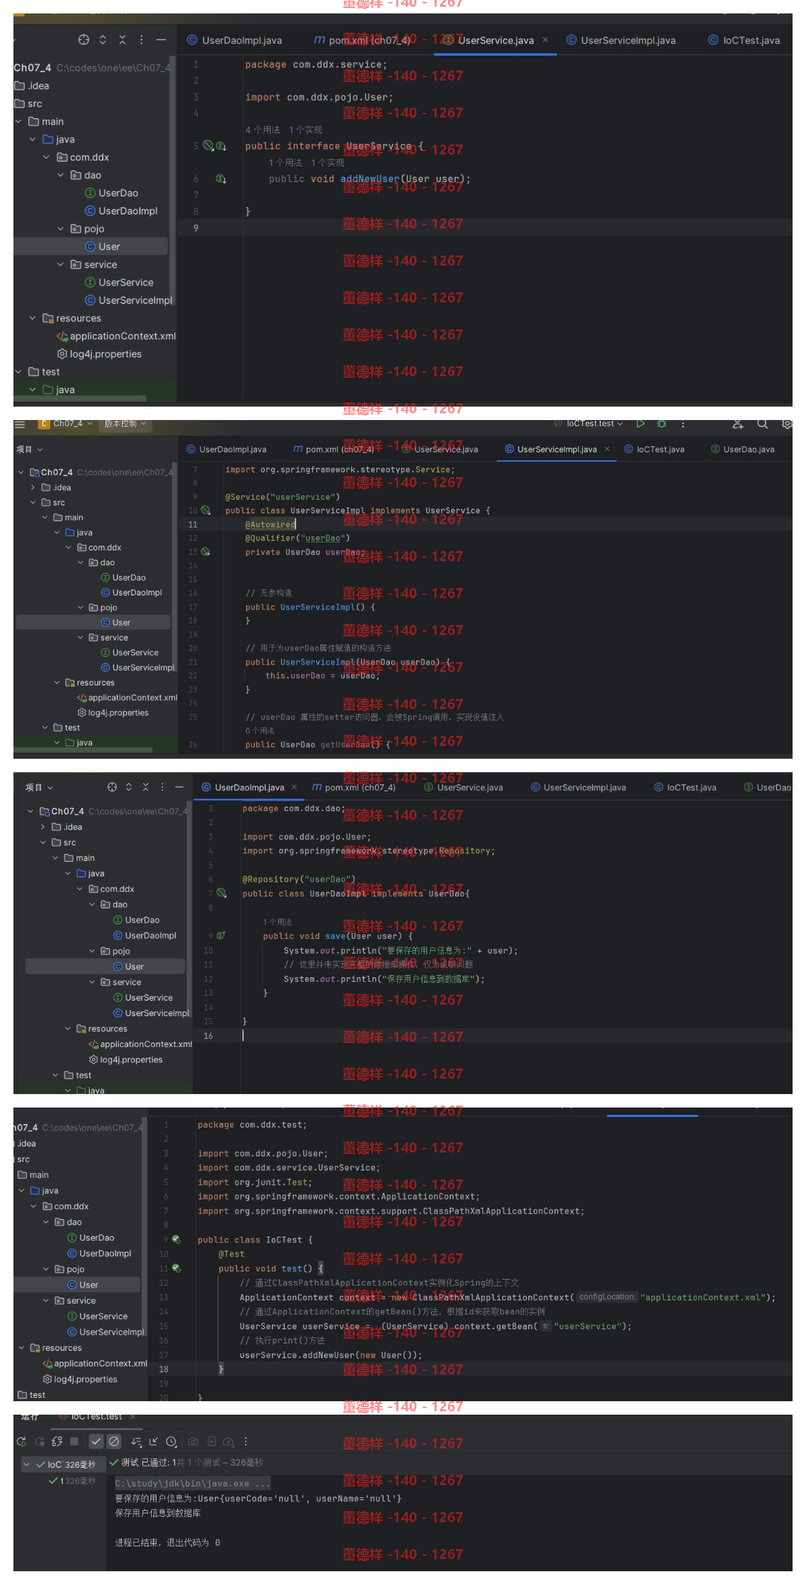Open IoCTest.test run configuration dropdown

click(588, 423)
